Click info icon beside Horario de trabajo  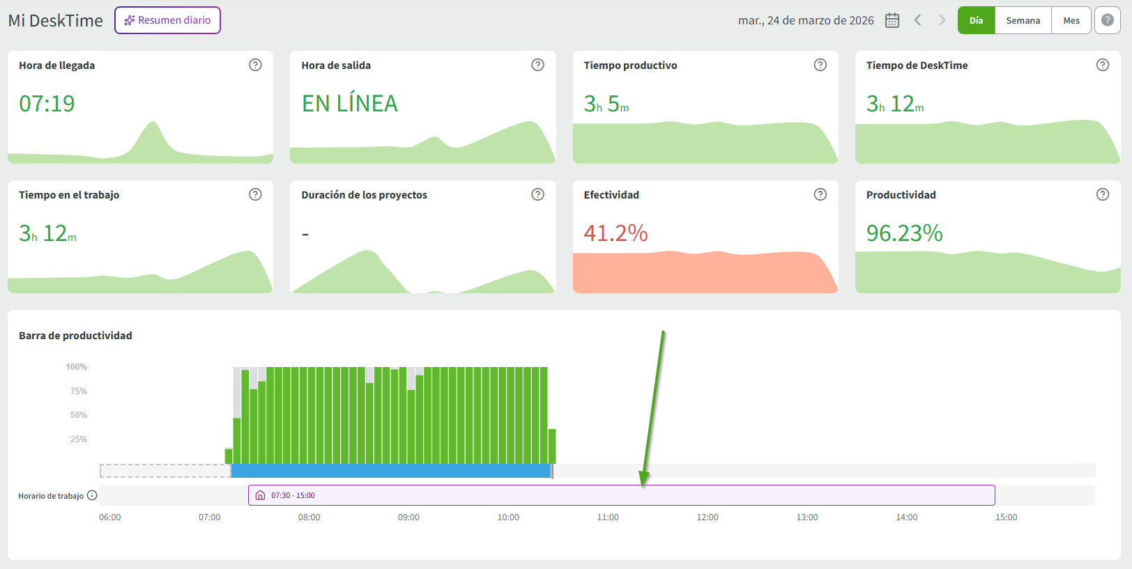92,495
